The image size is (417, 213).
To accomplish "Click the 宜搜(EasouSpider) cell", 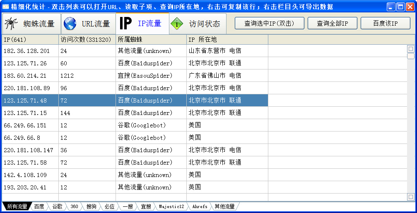I will (151, 76).
